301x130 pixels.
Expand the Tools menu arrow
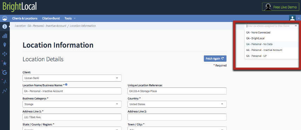tap(75, 18)
